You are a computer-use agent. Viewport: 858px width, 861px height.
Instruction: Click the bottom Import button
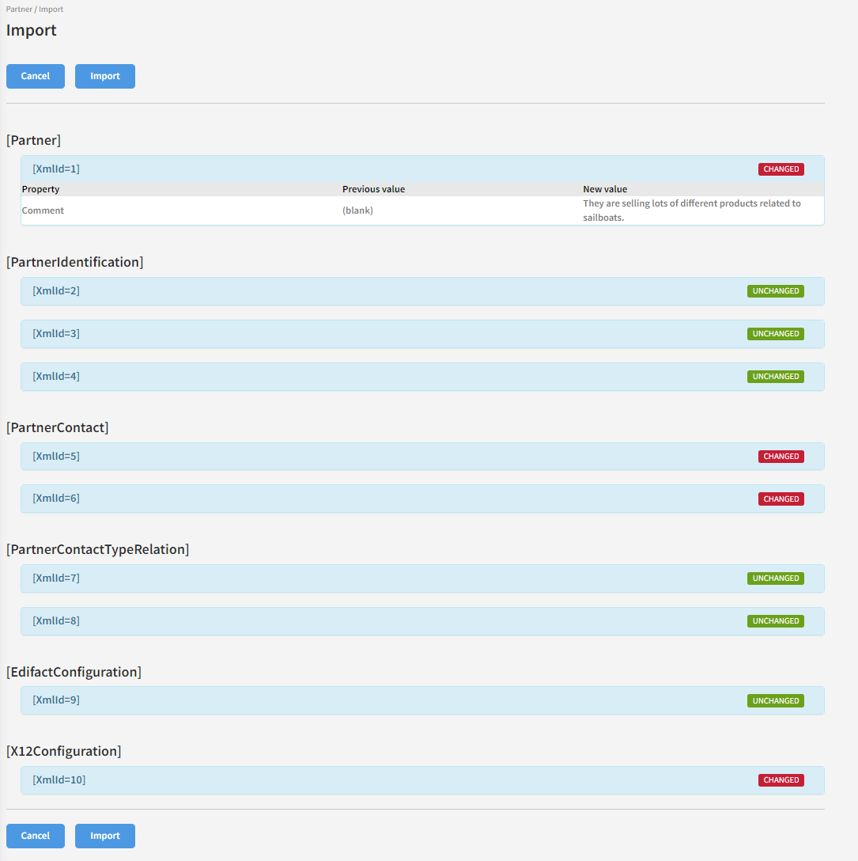click(105, 836)
